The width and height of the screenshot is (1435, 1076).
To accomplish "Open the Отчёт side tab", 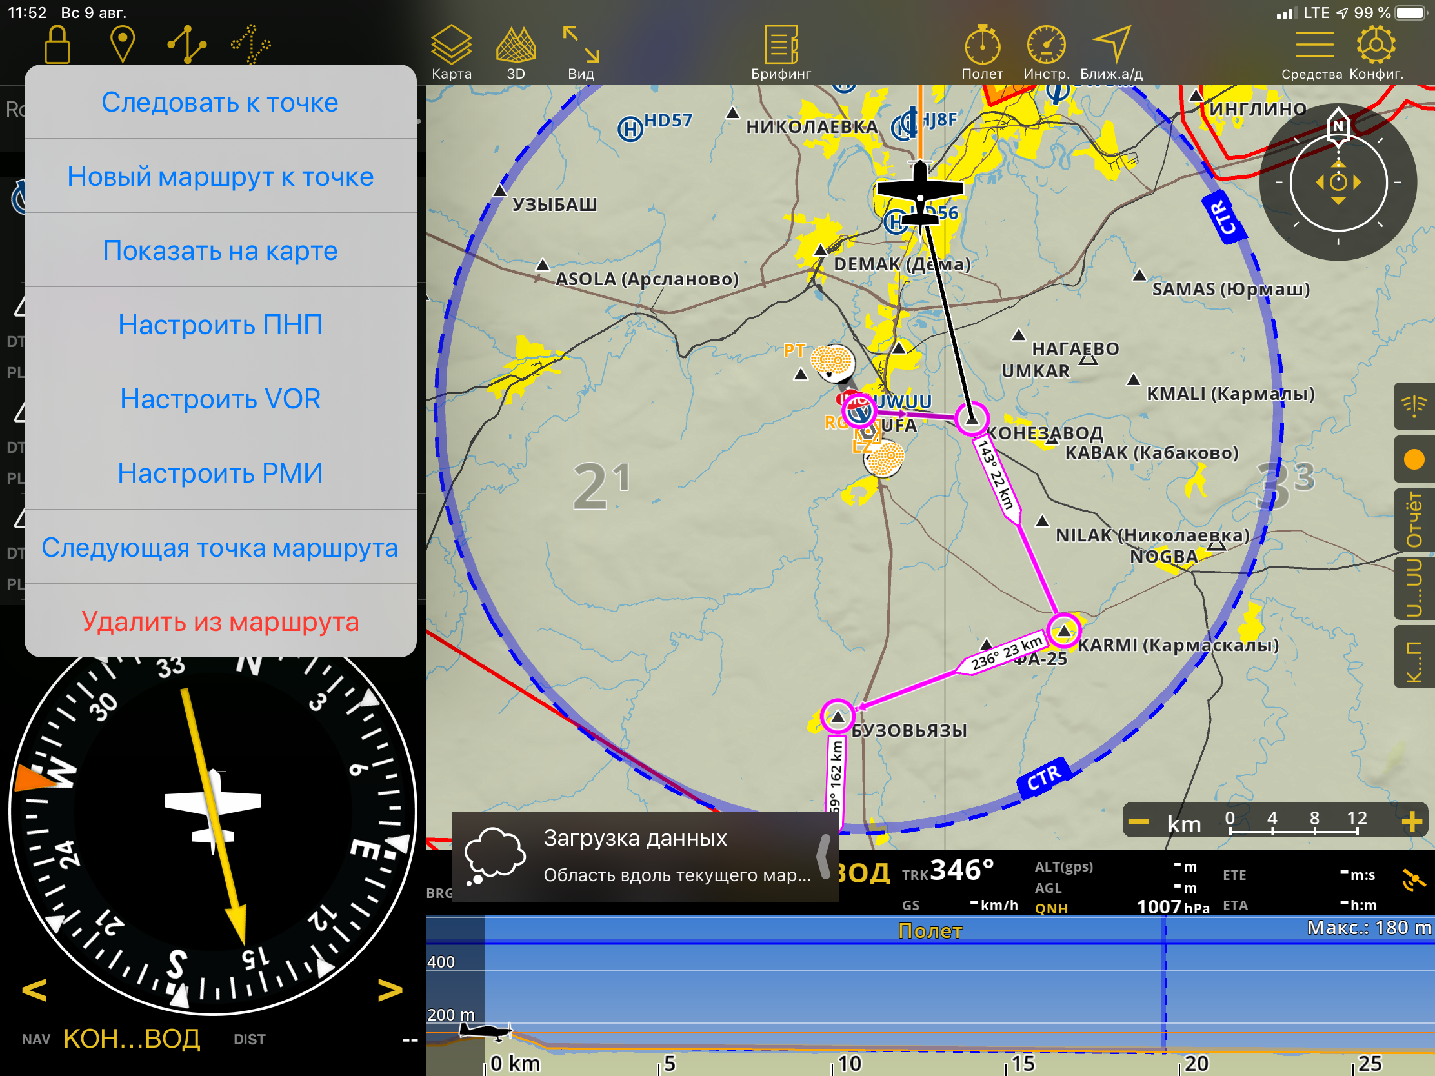I will point(1414,520).
